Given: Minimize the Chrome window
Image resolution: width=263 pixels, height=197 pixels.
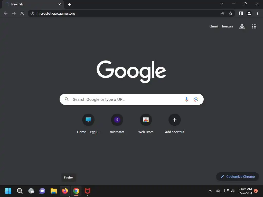Looking at the screenshot, I should (233, 4).
